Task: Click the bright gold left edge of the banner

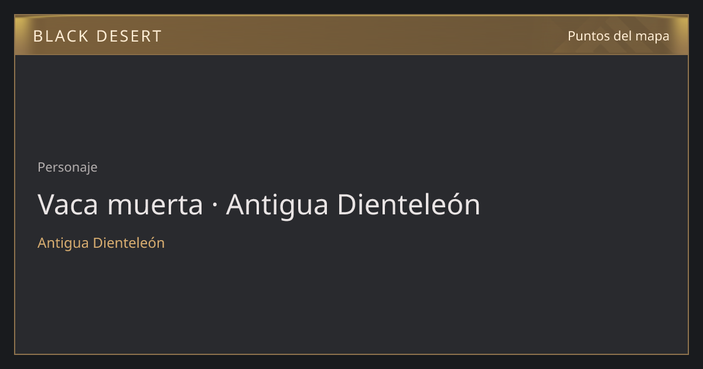Action: 21,35
